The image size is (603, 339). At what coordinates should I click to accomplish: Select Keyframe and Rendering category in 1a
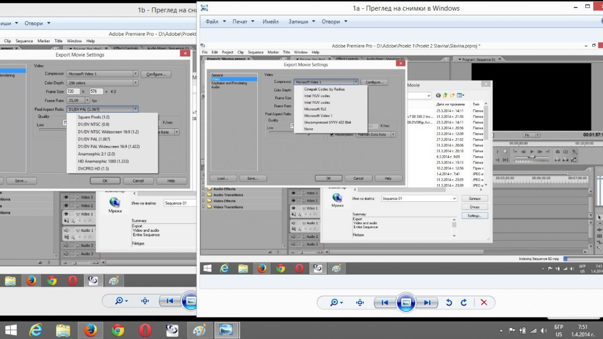(229, 83)
